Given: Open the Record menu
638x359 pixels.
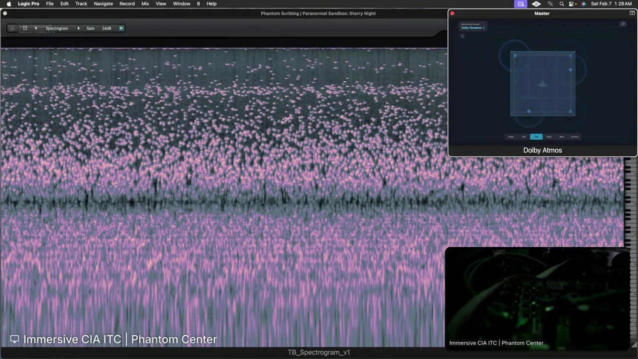Looking at the screenshot, I should point(127,3).
